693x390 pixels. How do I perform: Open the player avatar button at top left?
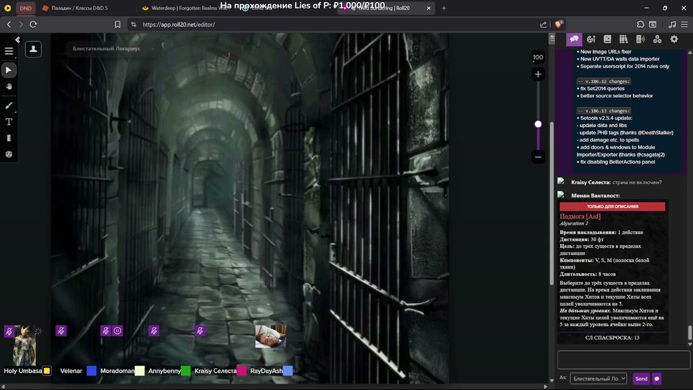click(x=33, y=49)
